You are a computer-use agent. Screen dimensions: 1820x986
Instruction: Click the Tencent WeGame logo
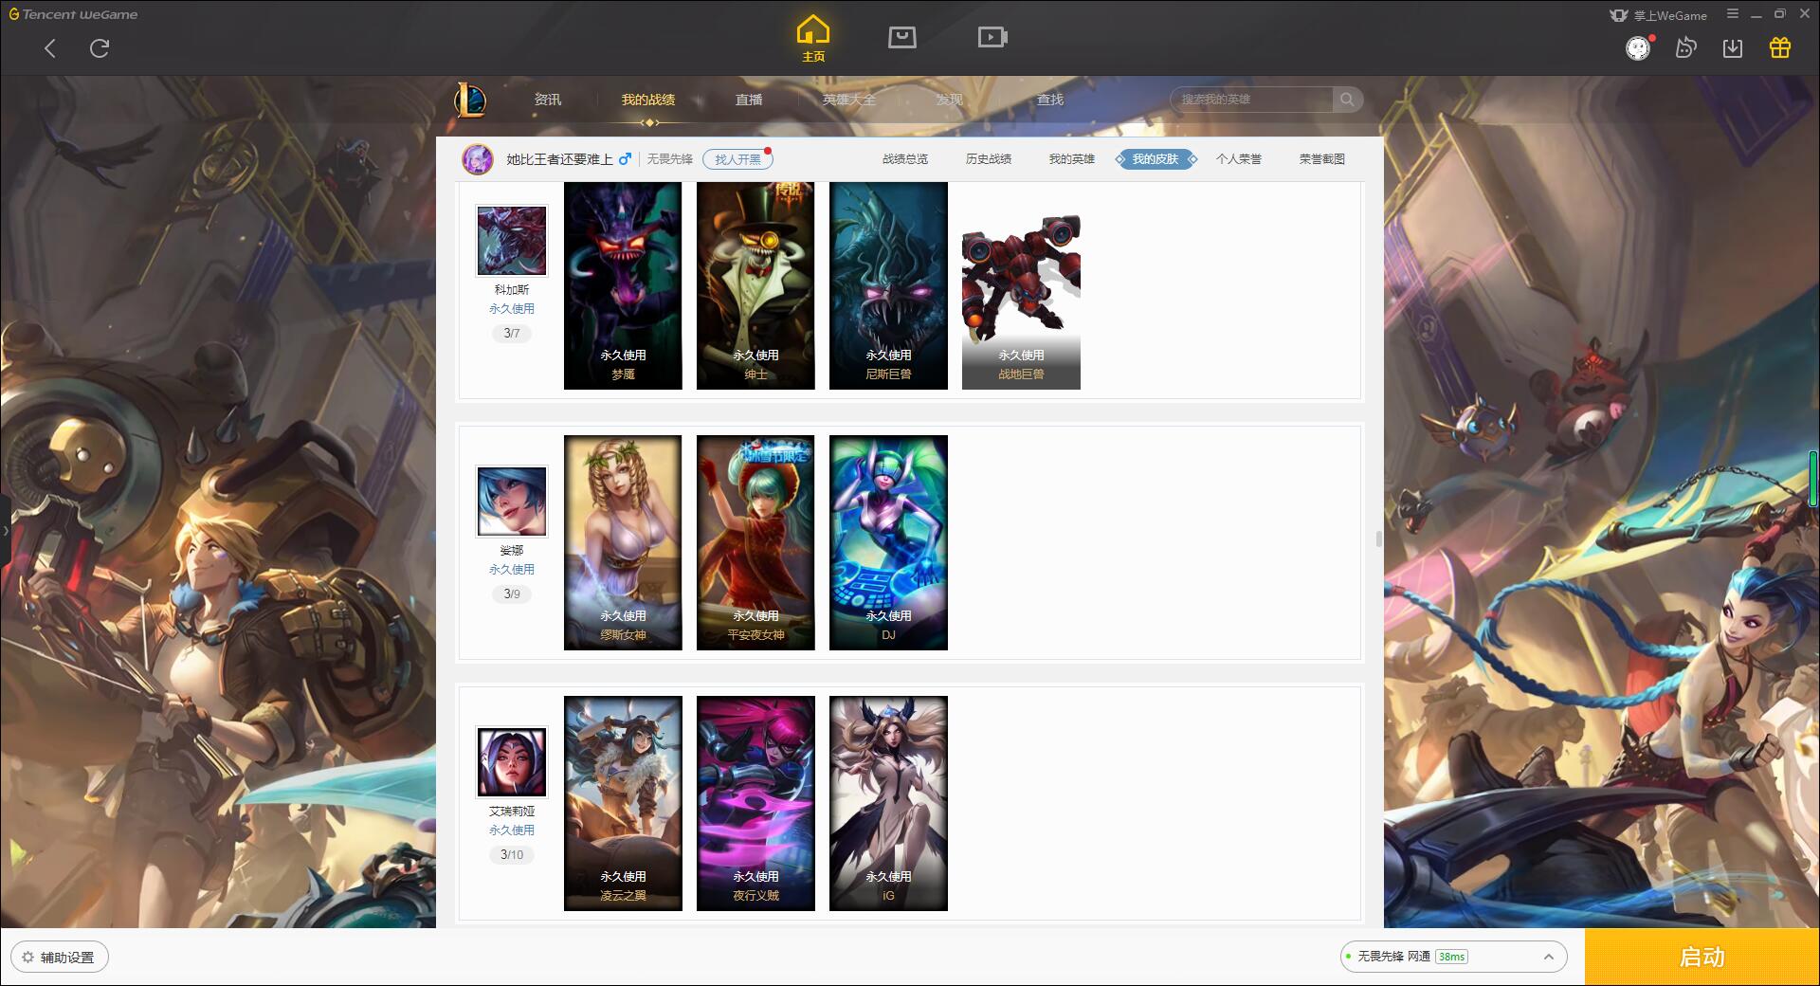[x=73, y=14]
